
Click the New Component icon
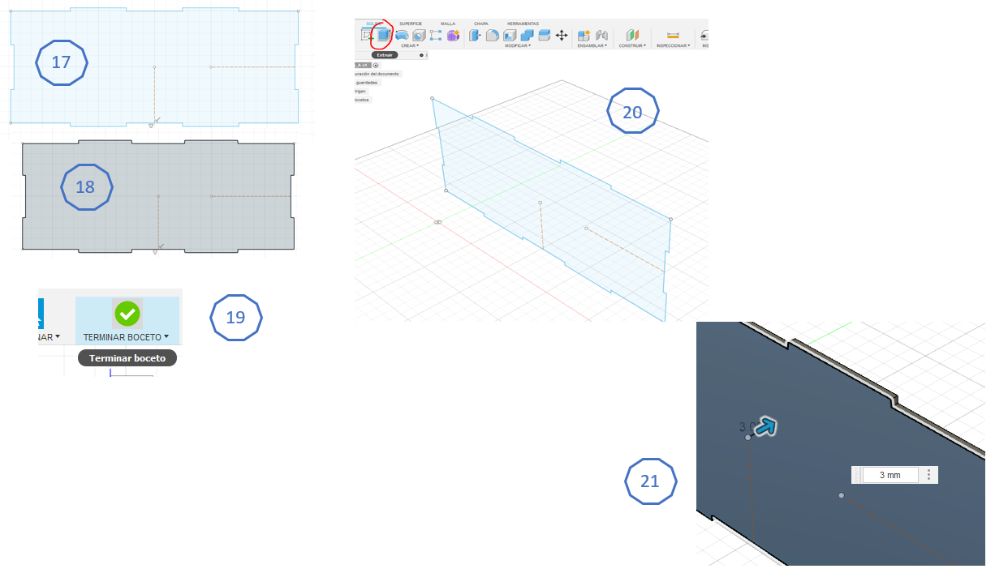pos(584,36)
